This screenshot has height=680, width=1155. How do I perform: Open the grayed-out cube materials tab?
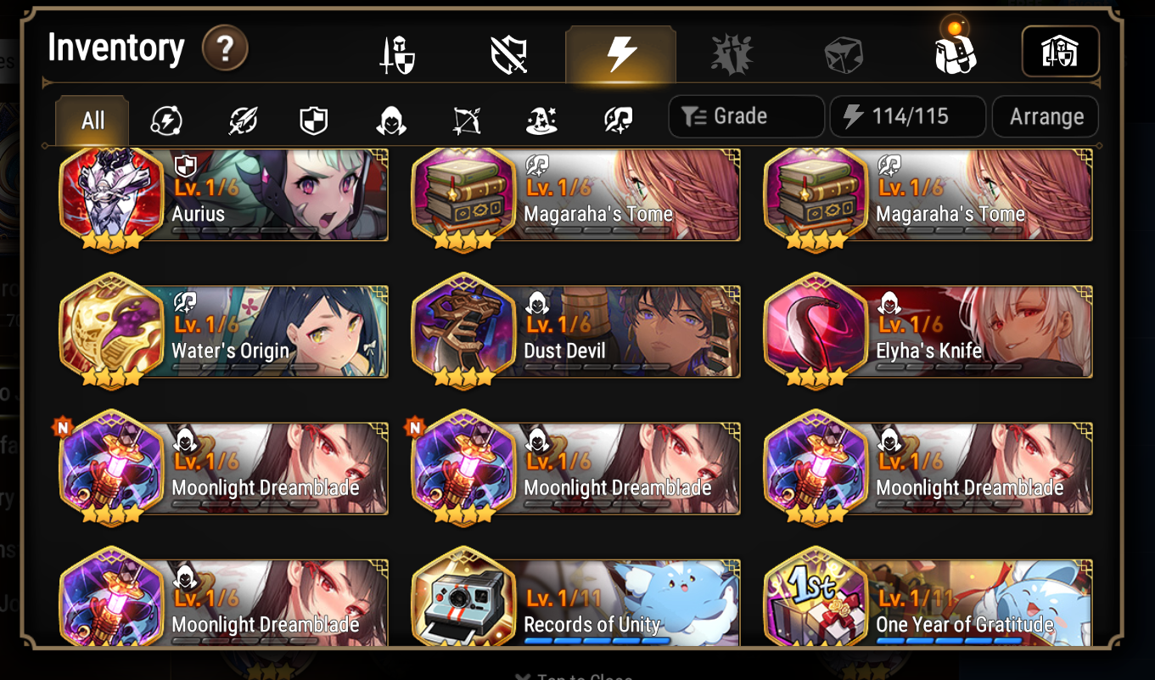coord(844,56)
